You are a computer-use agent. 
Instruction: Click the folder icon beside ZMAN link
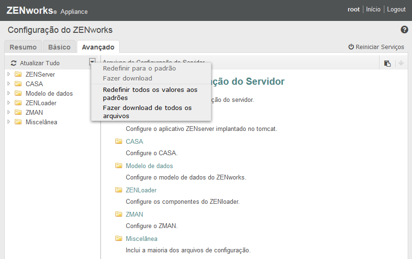[x=119, y=214]
